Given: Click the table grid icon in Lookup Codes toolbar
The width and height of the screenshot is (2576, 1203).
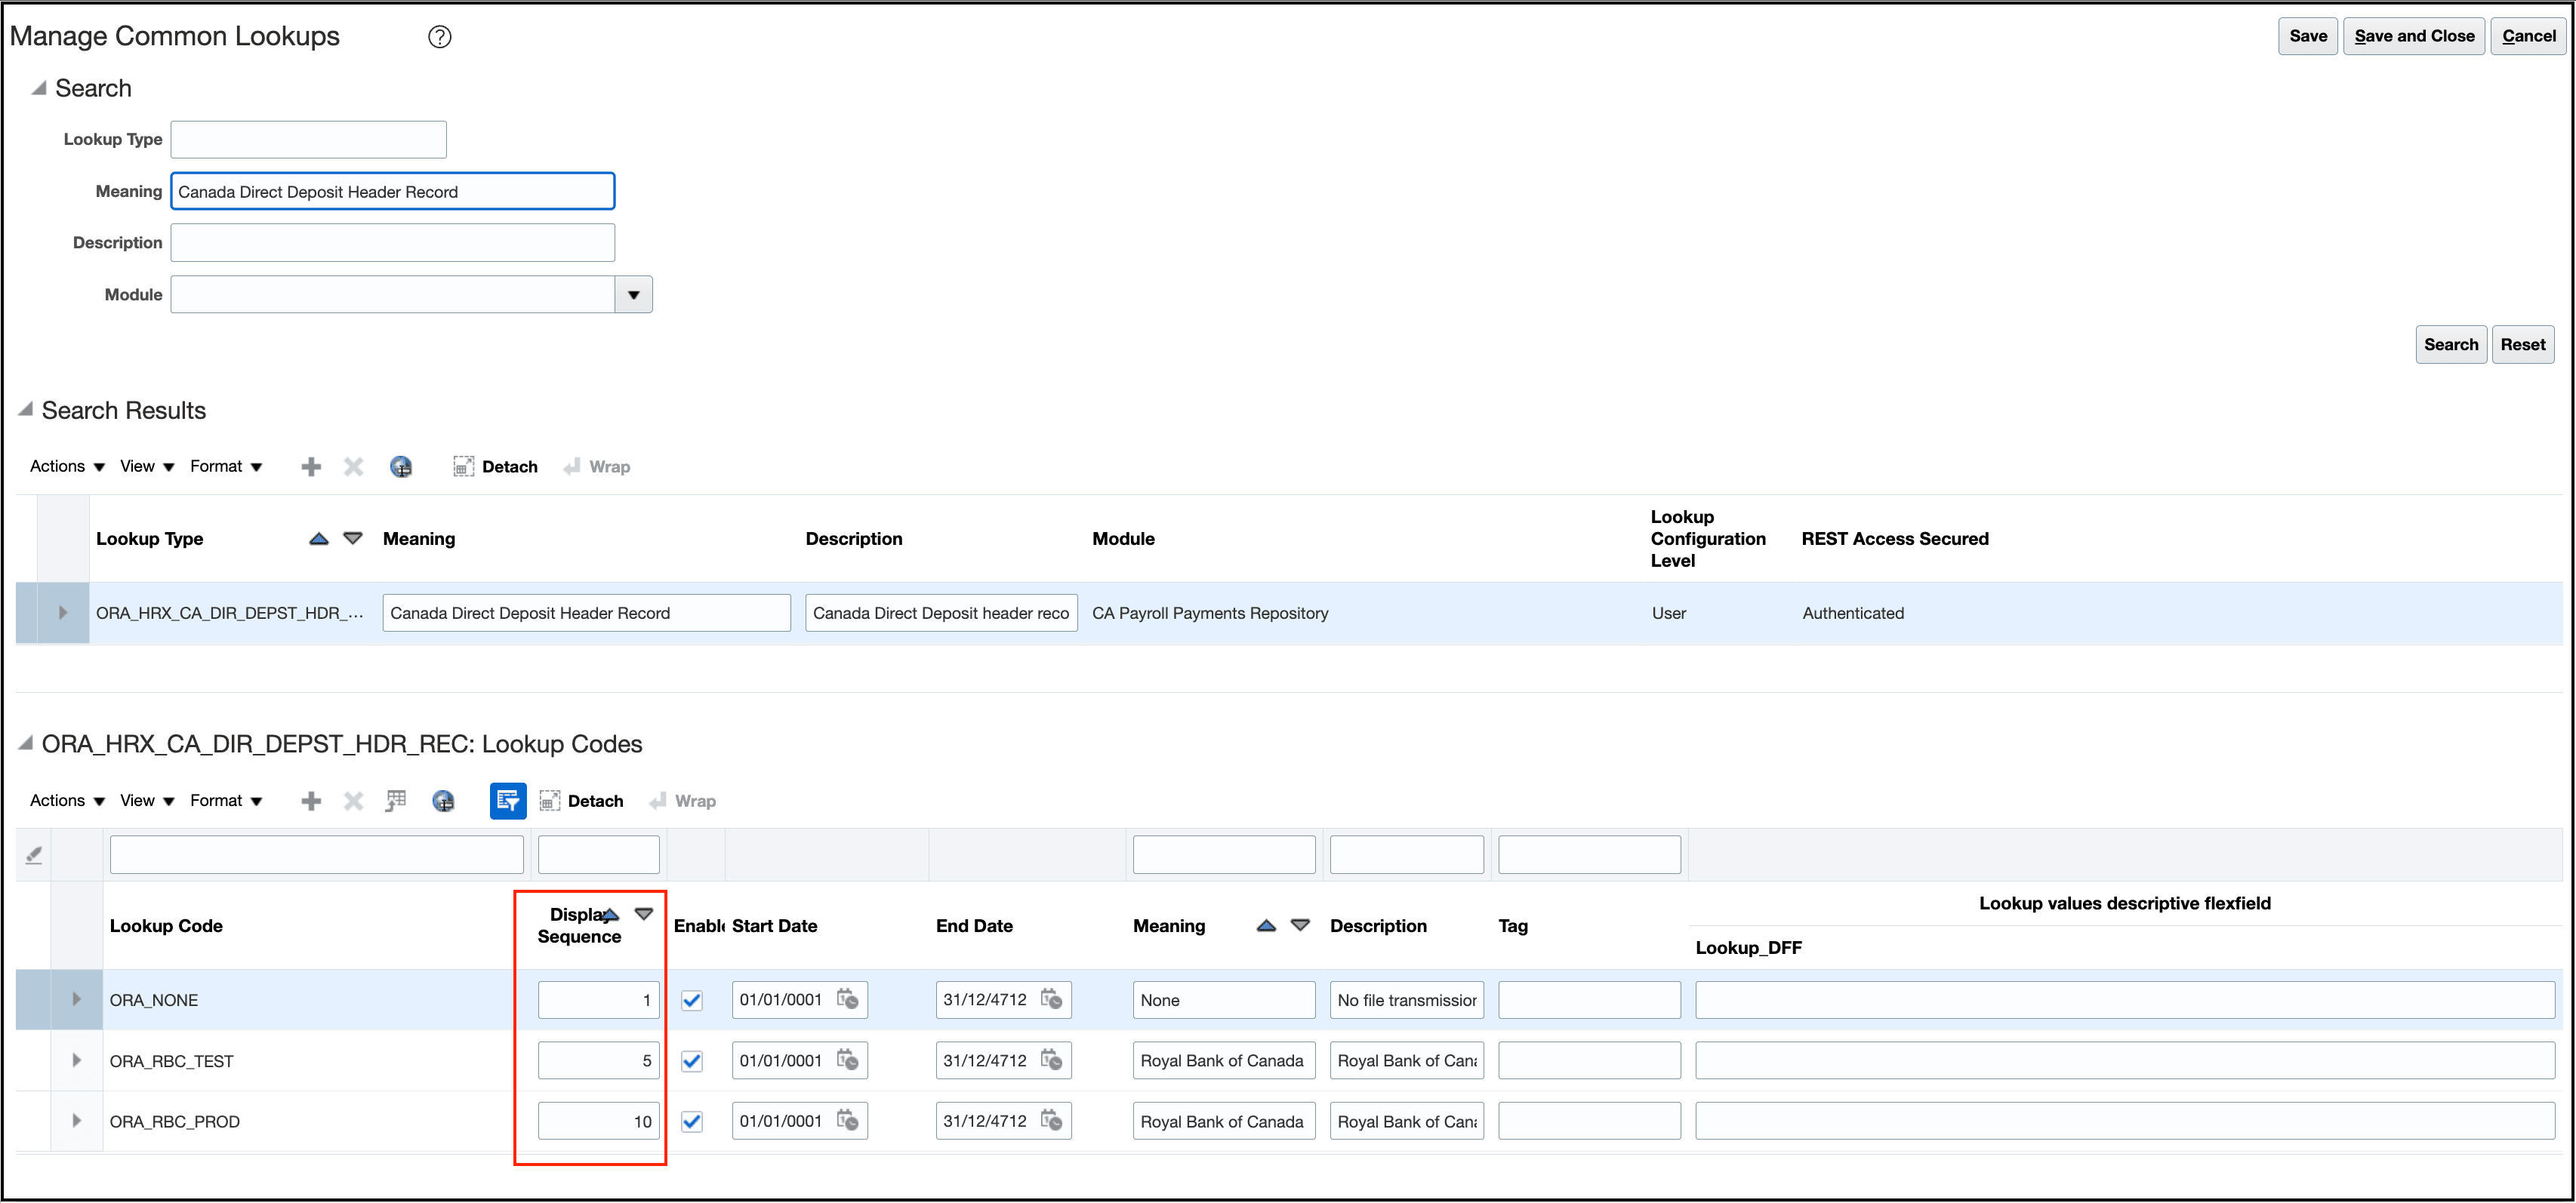Looking at the screenshot, I should tap(396, 801).
